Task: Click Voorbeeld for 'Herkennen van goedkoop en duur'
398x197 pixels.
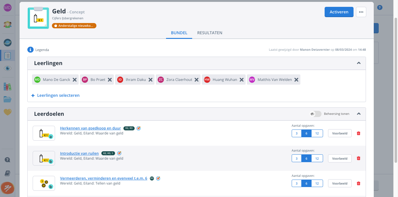Action: click(340, 133)
